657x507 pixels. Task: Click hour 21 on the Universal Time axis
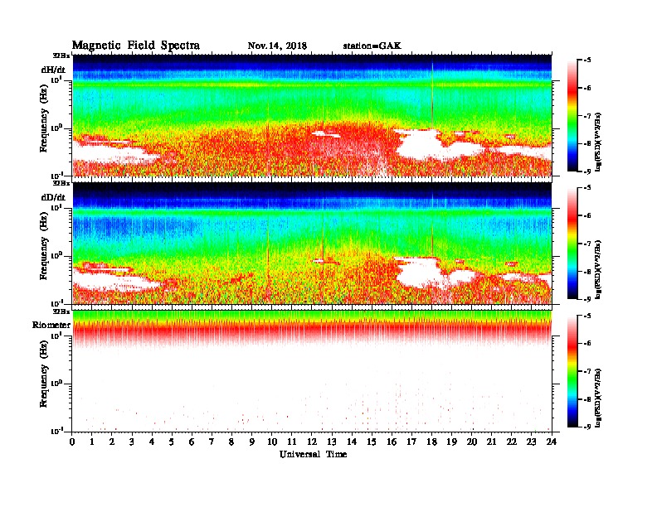pyautogui.click(x=491, y=442)
